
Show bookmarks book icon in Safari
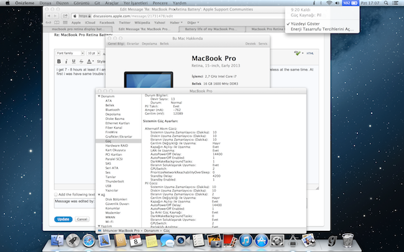tap(57, 22)
